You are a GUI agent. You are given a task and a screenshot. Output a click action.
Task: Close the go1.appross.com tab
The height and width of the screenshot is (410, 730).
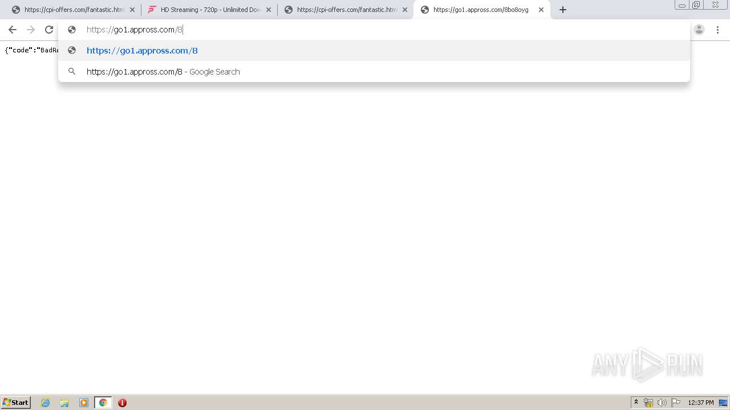541,10
